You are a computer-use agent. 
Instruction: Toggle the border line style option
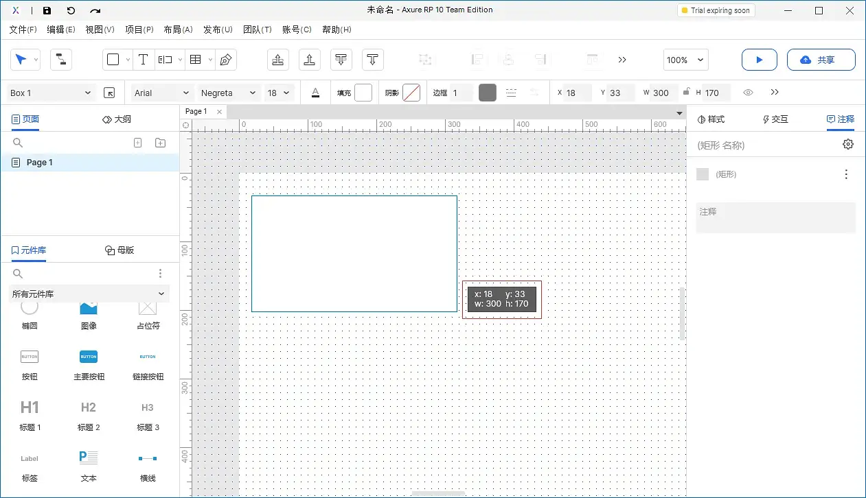point(511,92)
